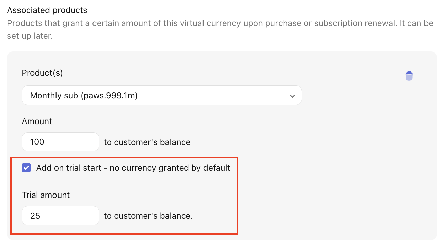Screen dimensions: 444x247
Task: Place cursor after the 100 value
Action: (x=45, y=142)
